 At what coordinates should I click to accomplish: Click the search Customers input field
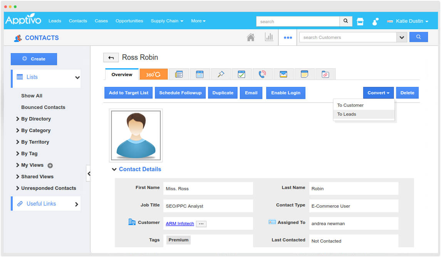(x=347, y=37)
